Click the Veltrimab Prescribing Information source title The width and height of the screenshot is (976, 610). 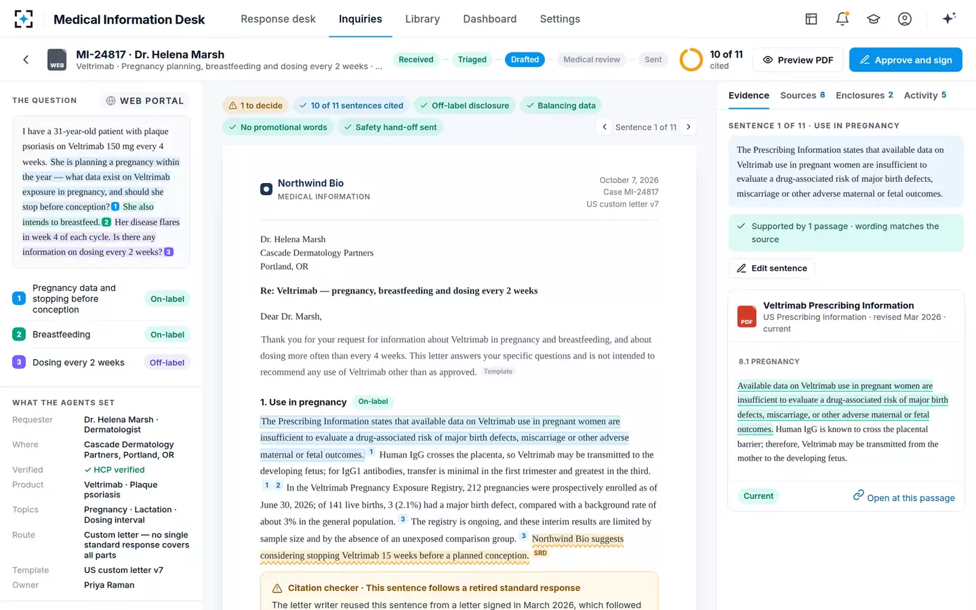(x=838, y=306)
